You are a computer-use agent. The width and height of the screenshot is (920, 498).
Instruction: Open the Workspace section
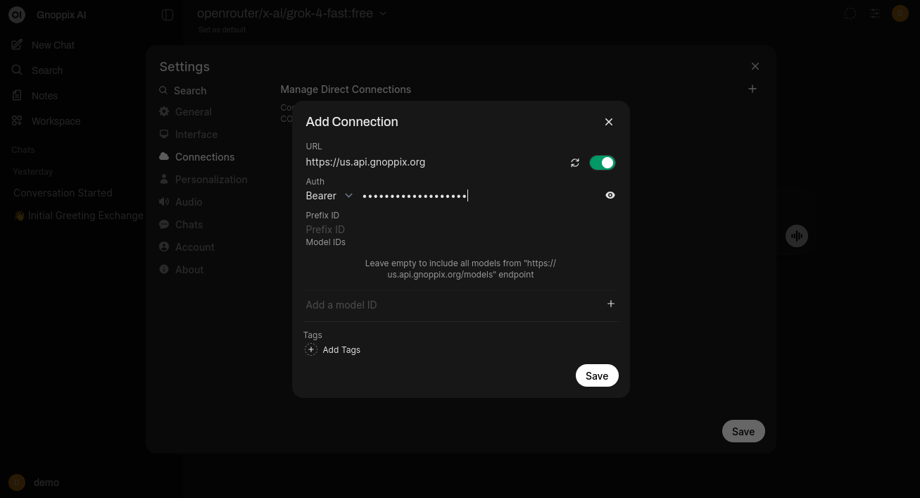[56, 121]
